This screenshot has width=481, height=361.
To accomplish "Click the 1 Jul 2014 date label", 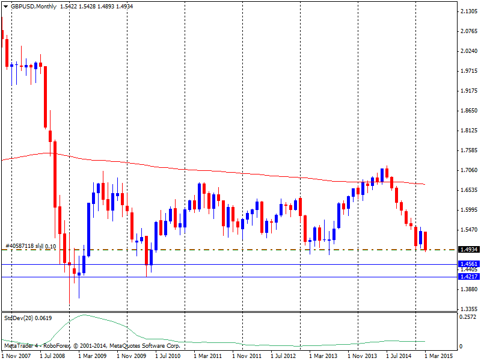I will pos(399,356).
